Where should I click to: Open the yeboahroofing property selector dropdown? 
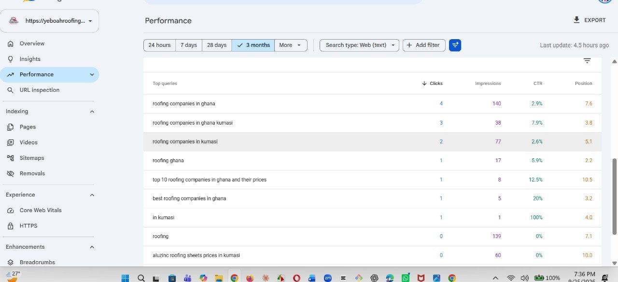[x=50, y=21]
